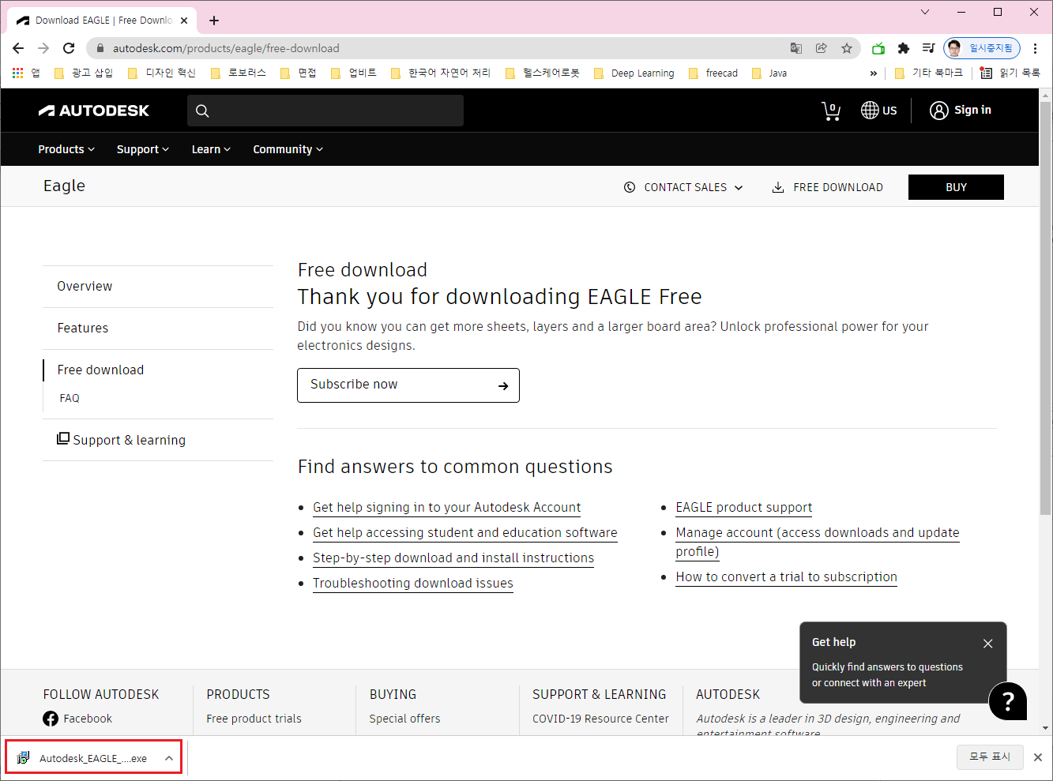
Task: Open the Contact Sales dropdown
Action: tap(683, 187)
